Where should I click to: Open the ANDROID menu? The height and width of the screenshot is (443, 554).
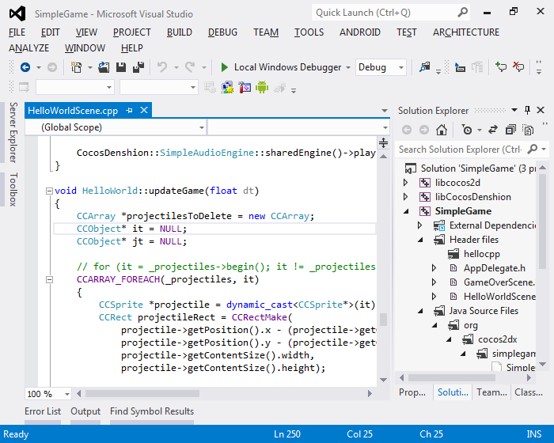coord(359,32)
